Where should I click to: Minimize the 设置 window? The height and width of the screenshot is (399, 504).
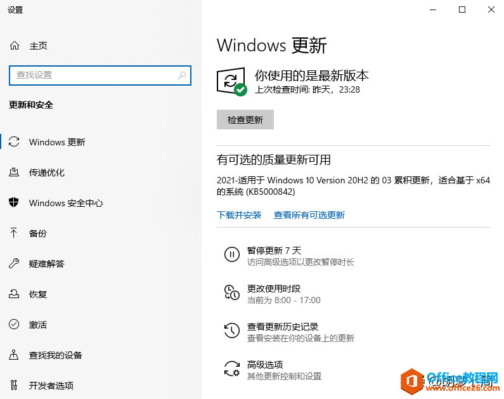[x=433, y=10]
